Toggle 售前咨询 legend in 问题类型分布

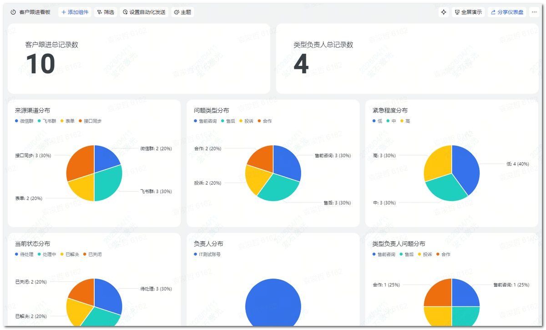[205, 121]
